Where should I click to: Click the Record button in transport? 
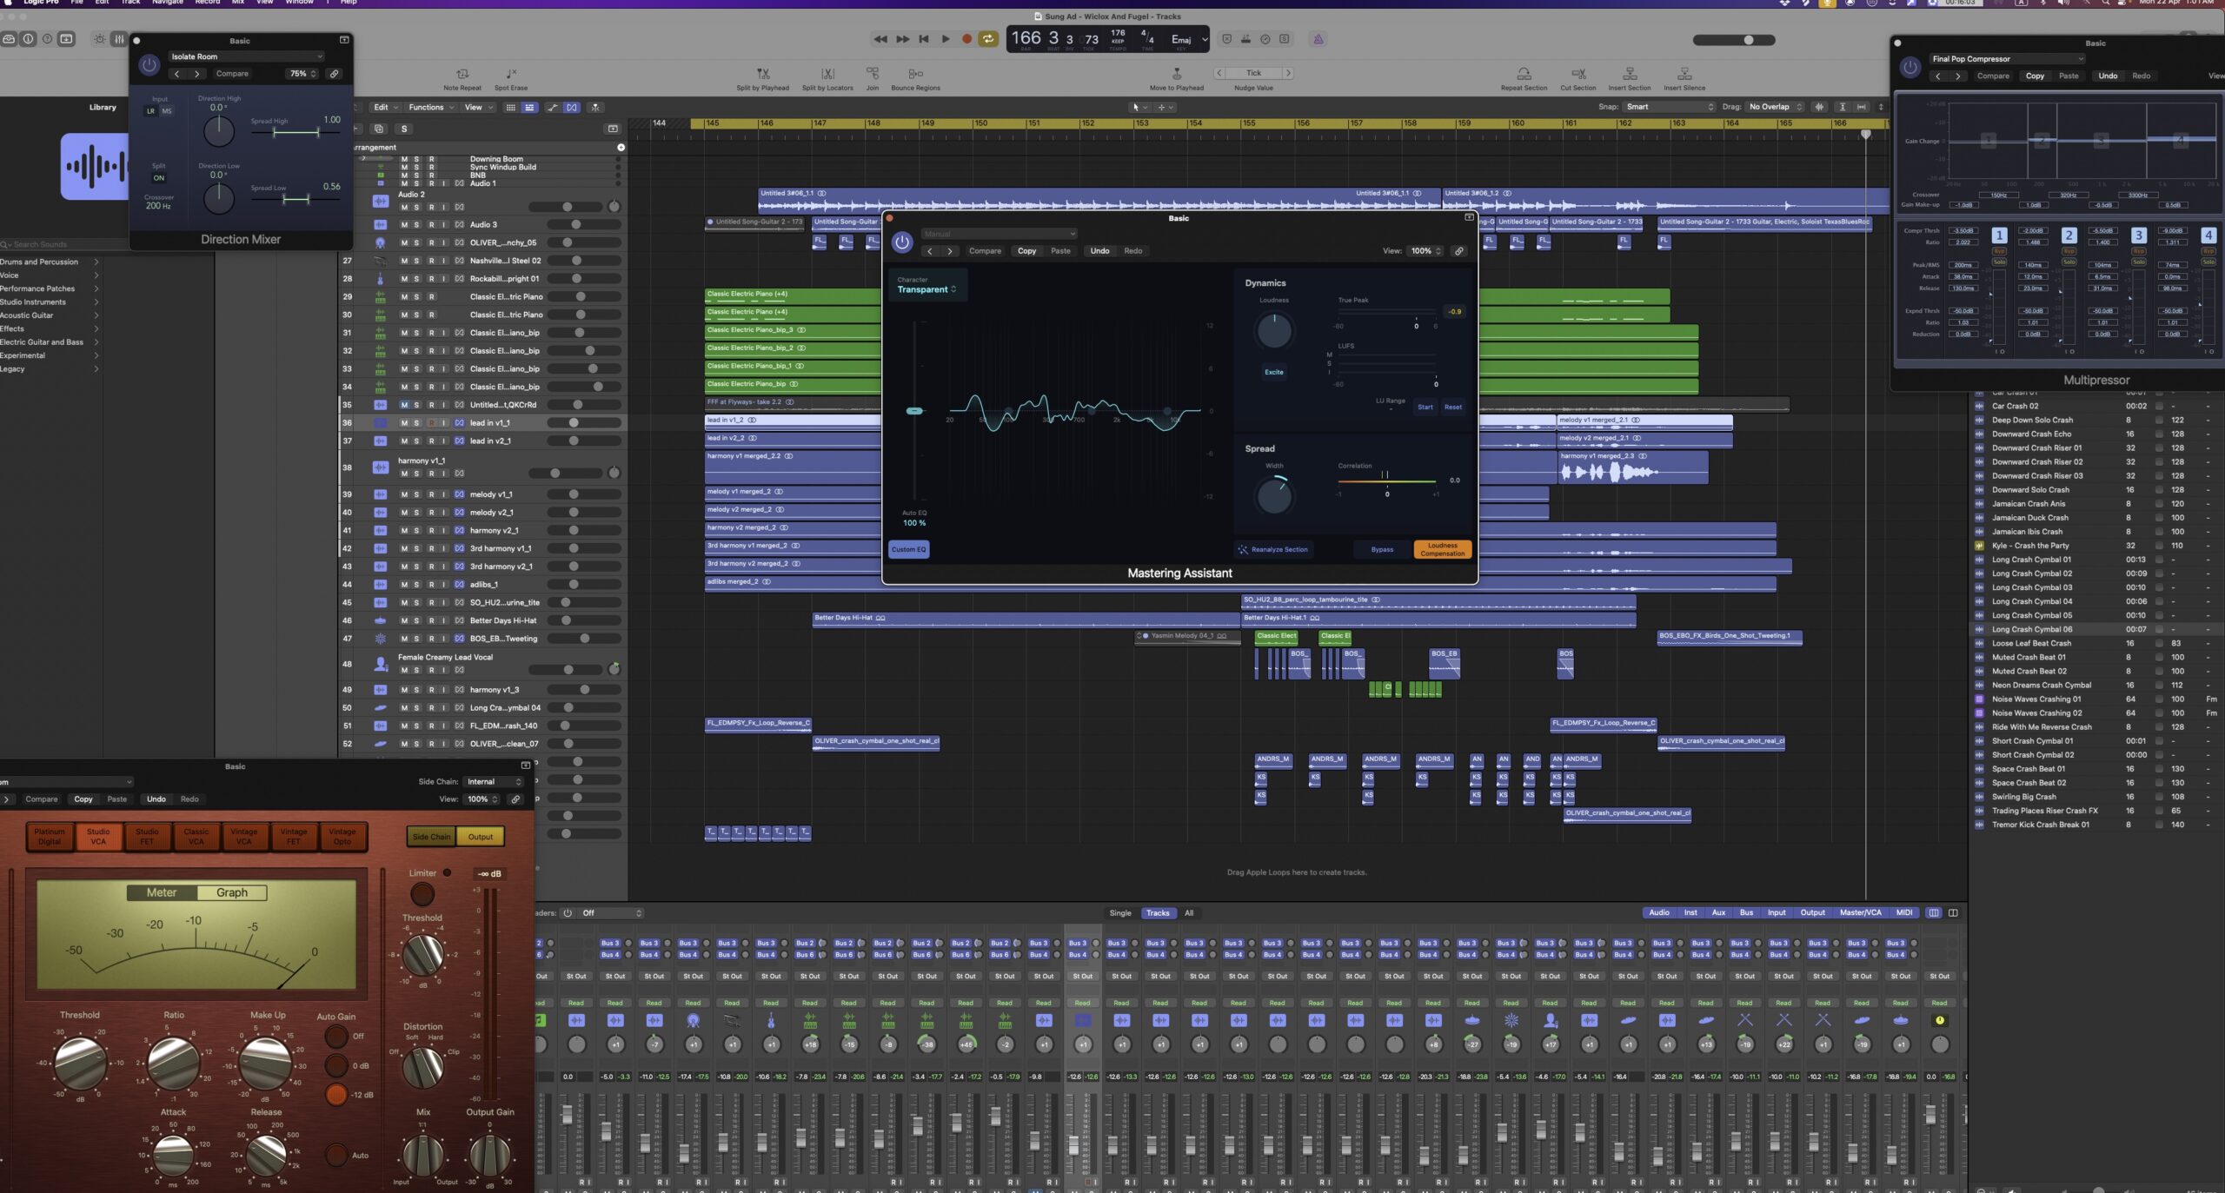point(966,39)
